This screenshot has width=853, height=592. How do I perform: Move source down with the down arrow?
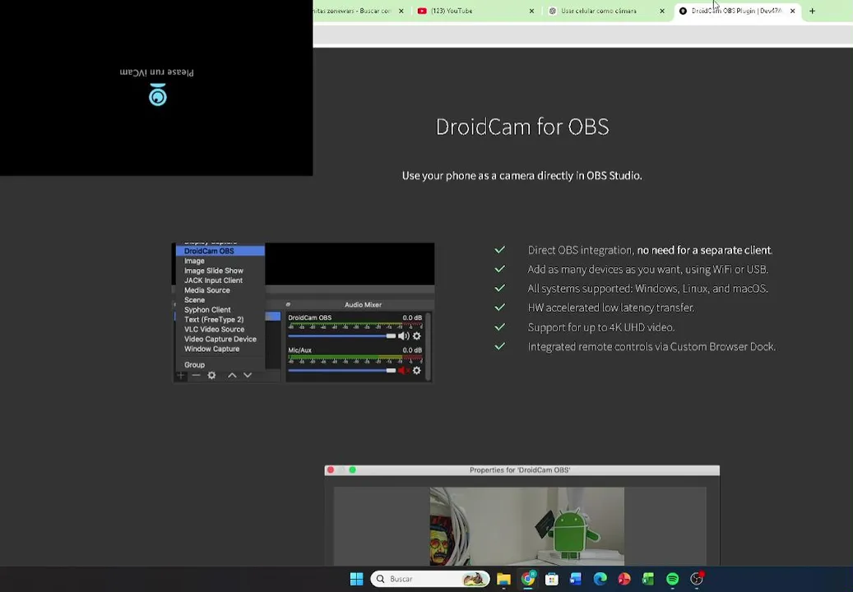(248, 375)
